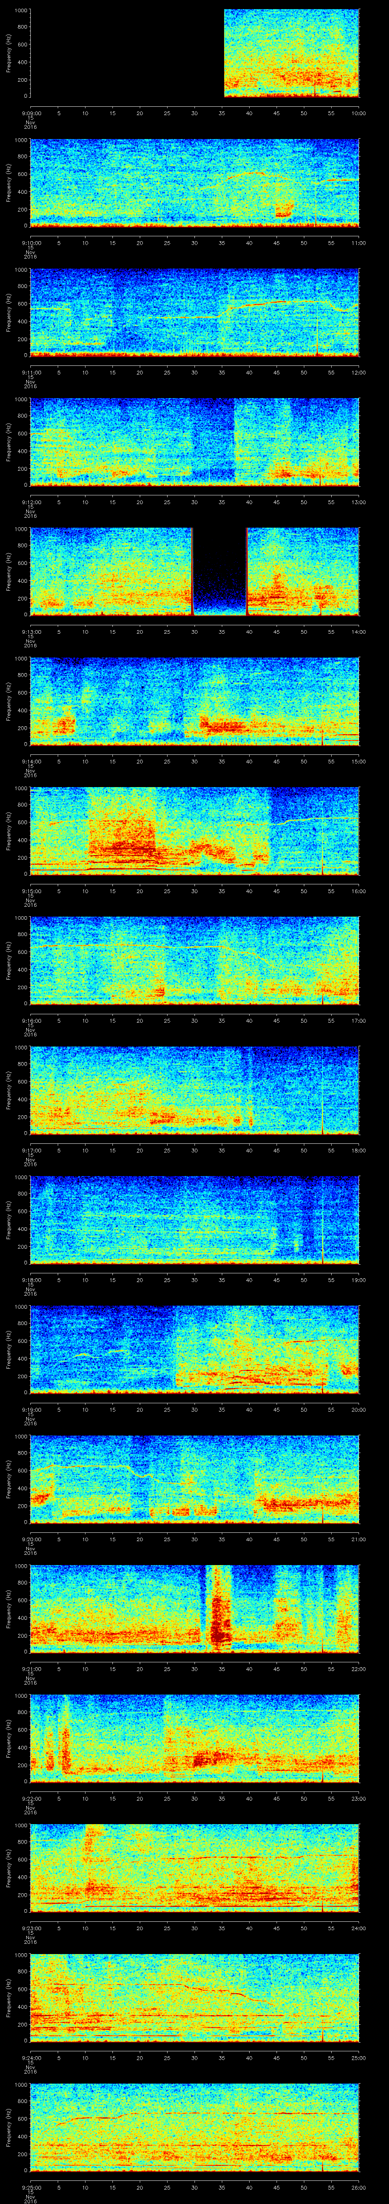Click the black no-data region in the 9:09:00 panel
This screenshot has height=2204, width=389.
click(x=127, y=53)
